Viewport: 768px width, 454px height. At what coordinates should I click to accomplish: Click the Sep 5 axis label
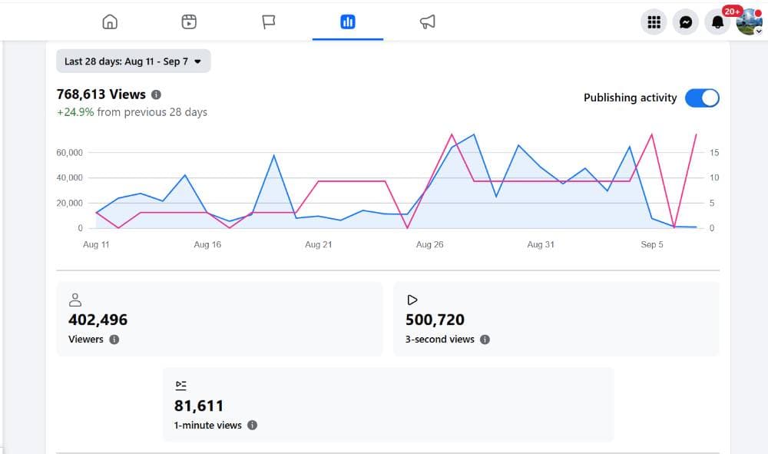tap(652, 244)
